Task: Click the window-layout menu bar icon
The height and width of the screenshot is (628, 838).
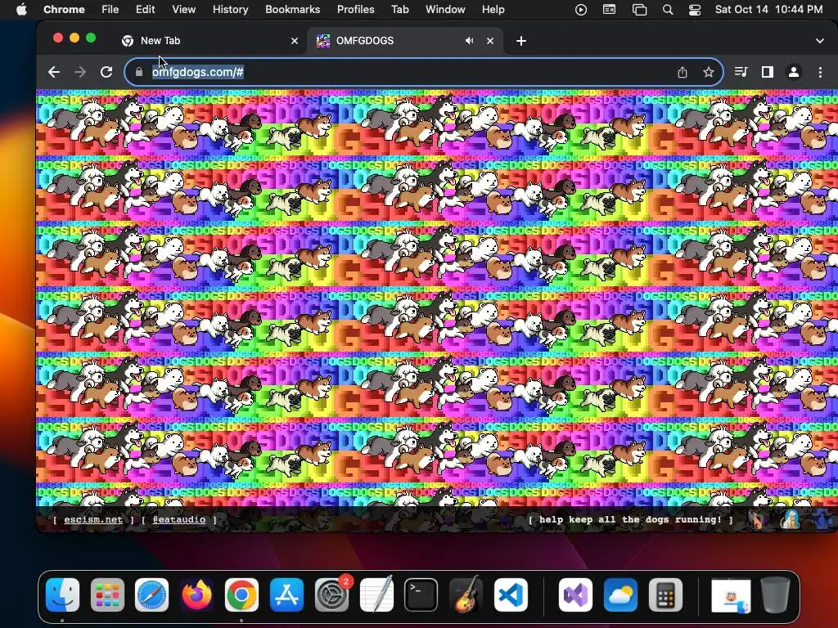Action: [x=609, y=10]
